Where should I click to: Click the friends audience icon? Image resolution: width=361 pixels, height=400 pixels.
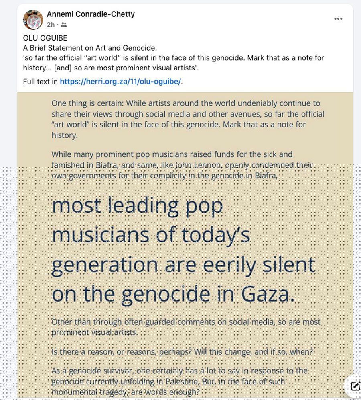coord(64,25)
